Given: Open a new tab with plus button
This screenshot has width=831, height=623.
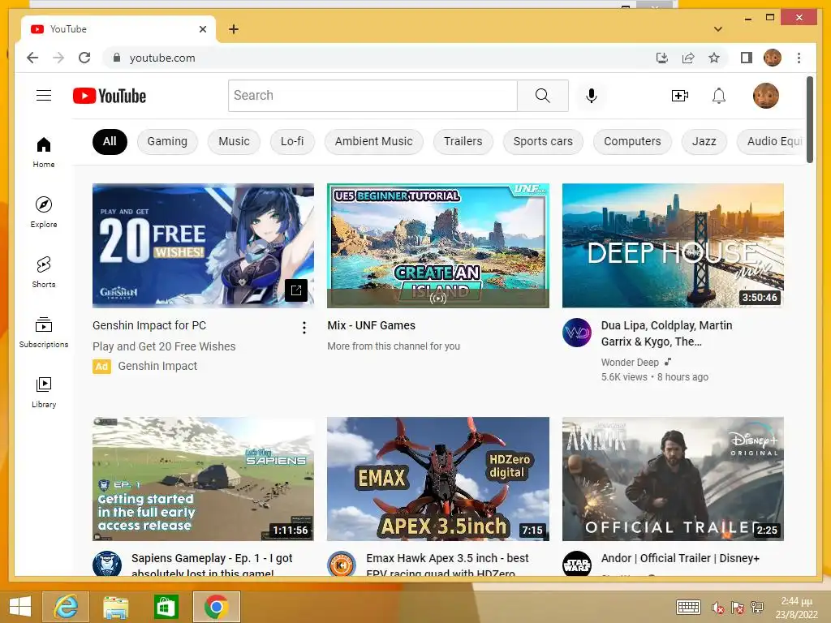Looking at the screenshot, I should (x=234, y=29).
